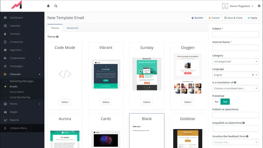Click the Builder button
263x148 pixels.
(x=198, y=18)
